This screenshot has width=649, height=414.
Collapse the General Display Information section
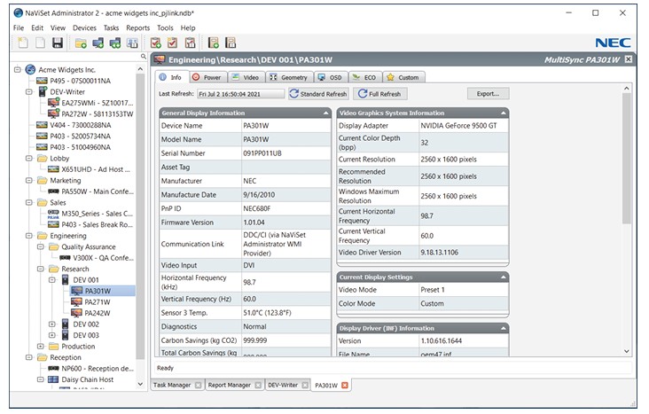tap(325, 113)
